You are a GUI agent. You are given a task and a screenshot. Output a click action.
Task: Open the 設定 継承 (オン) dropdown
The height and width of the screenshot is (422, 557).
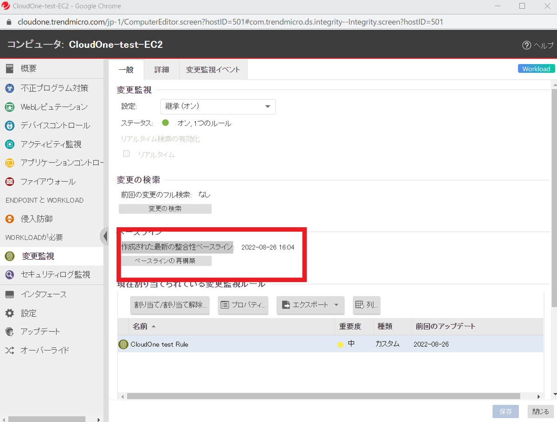pyautogui.click(x=218, y=106)
